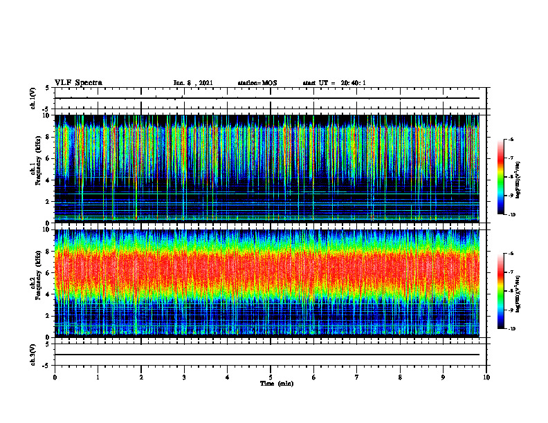Select the 'Jan. 8 , 2021' date label

[x=193, y=83]
